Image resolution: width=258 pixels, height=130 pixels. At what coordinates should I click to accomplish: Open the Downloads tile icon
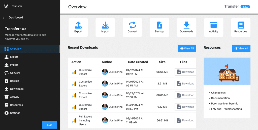click(x=186, y=25)
